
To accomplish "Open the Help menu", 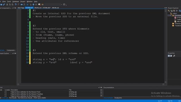I will click(x=36, y=1).
